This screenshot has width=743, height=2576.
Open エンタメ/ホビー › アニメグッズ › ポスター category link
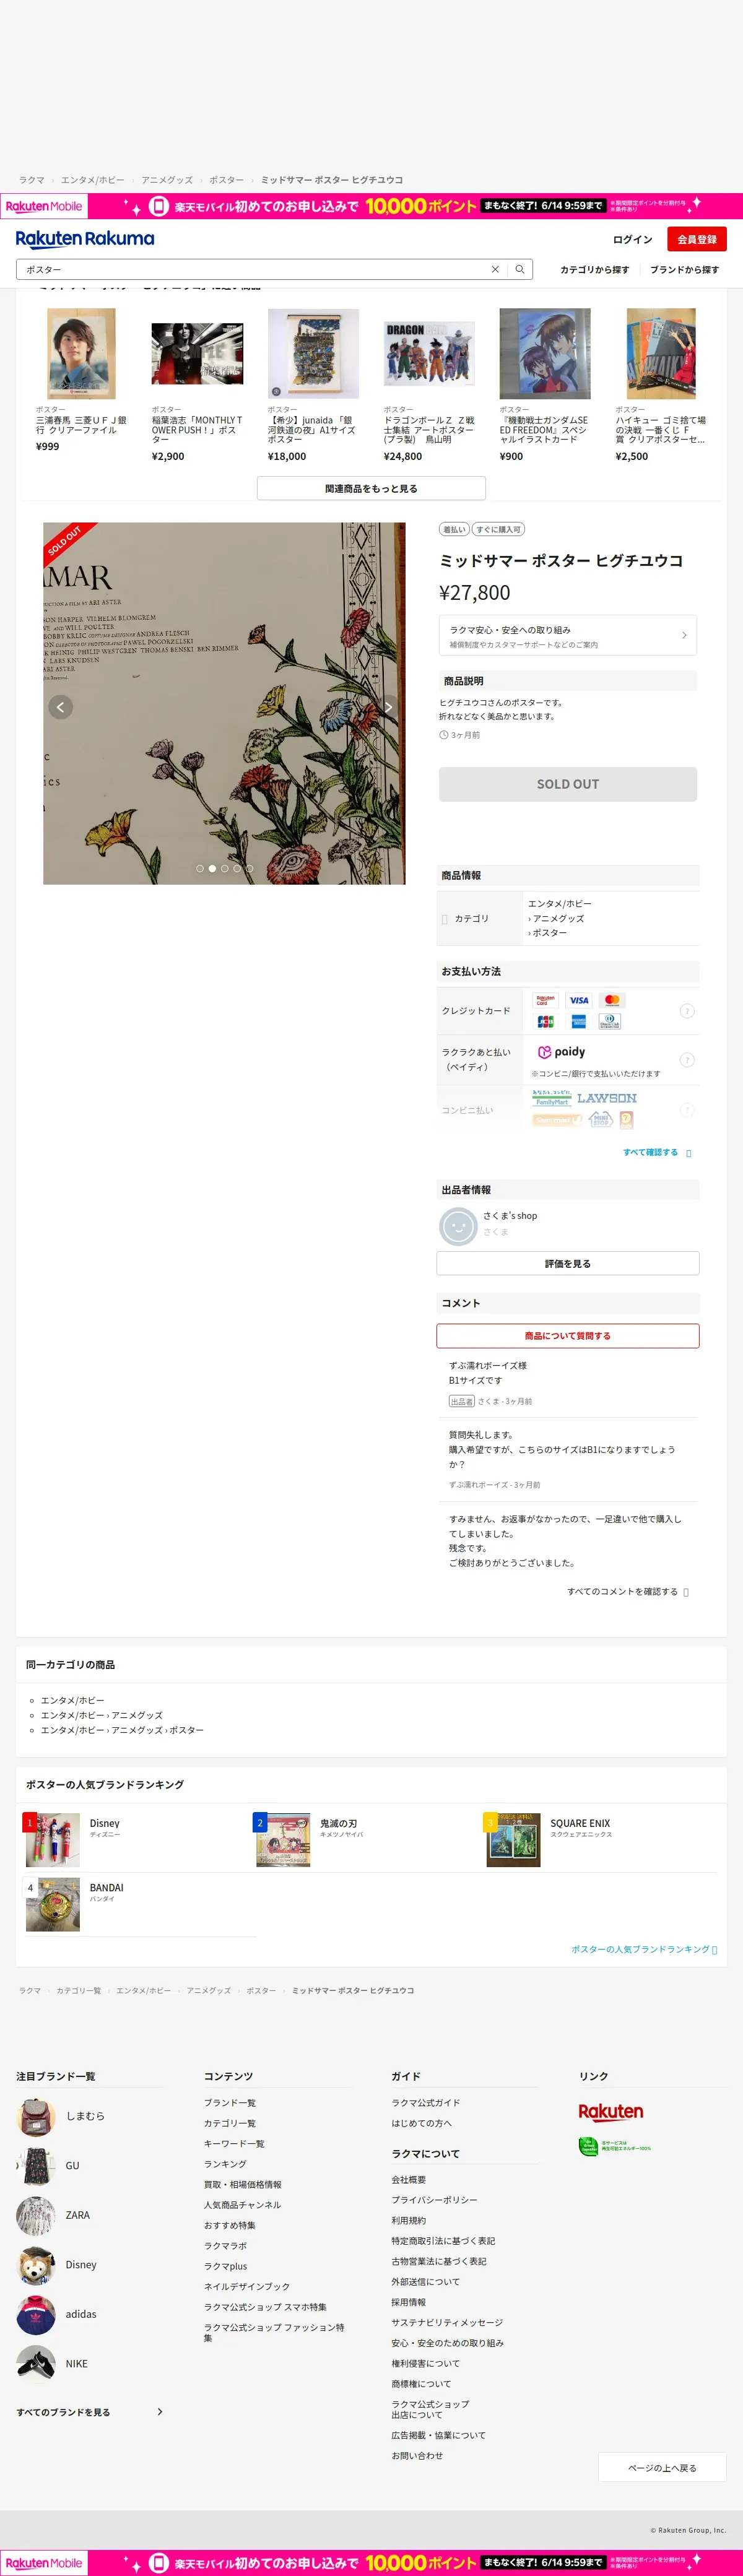click(x=122, y=1729)
